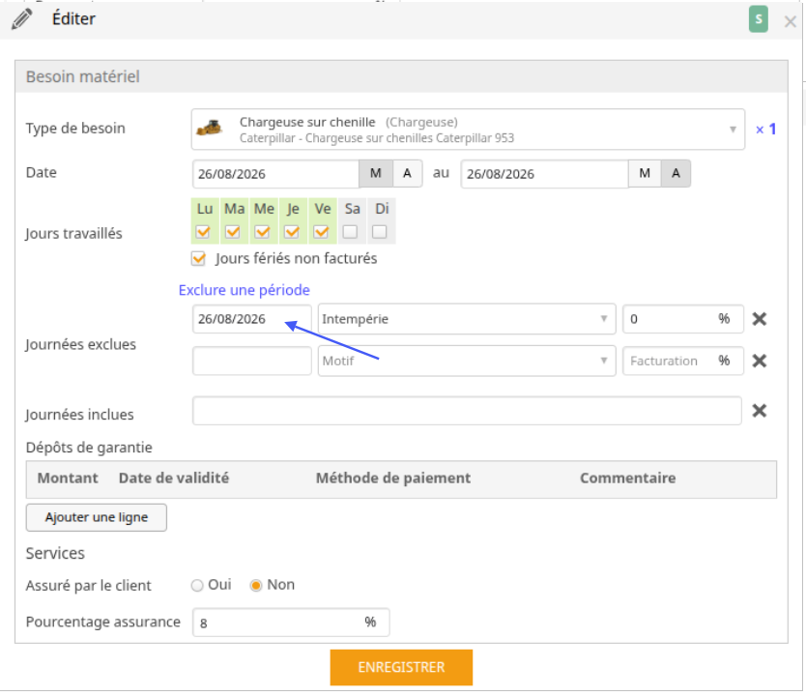Click the Exclure une période link
Image resolution: width=806 pixels, height=696 pixels.
pyautogui.click(x=245, y=290)
